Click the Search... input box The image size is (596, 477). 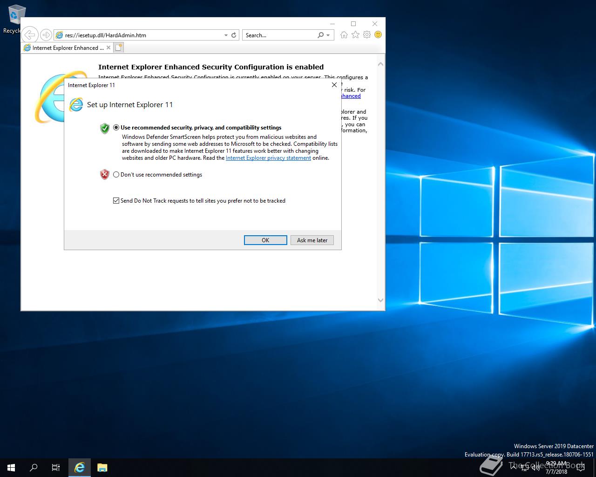[279, 35]
